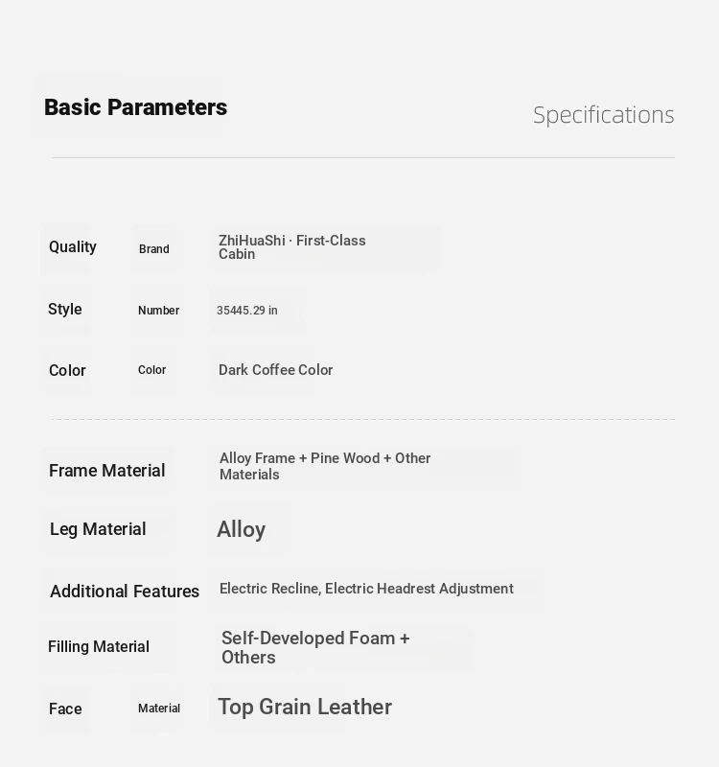719x767 pixels.
Task: Click the 35445.29 in value
Action: pyautogui.click(x=247, y=310)
